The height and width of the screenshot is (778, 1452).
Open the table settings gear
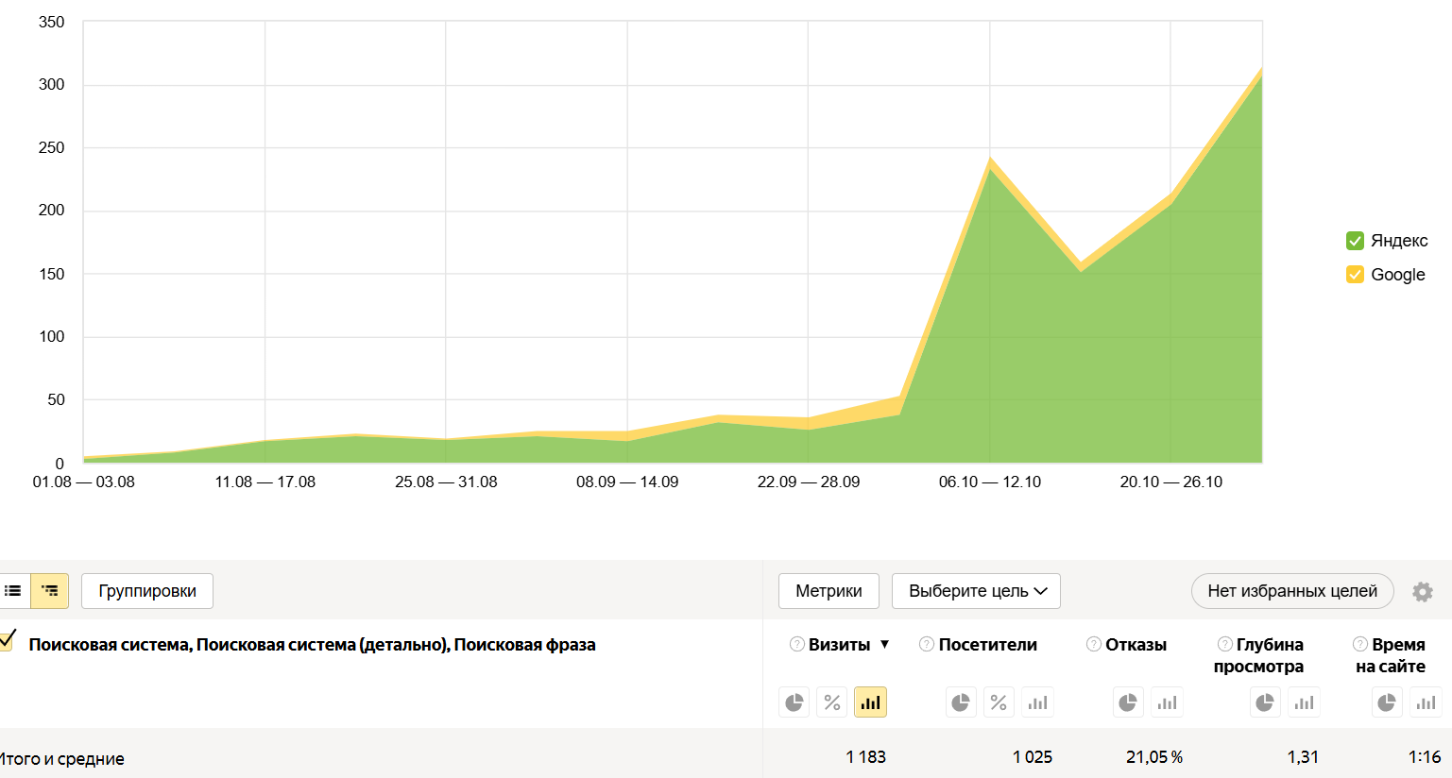(1422, 592)
